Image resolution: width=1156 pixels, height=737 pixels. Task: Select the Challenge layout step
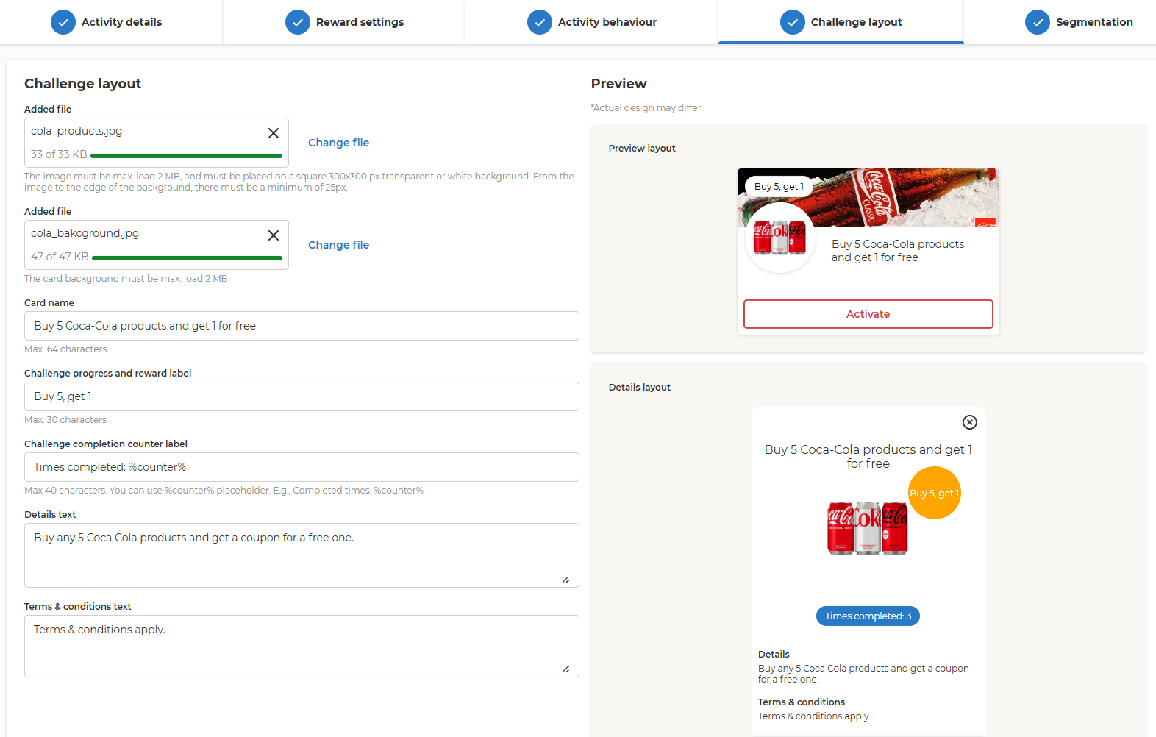pos(841,22)
